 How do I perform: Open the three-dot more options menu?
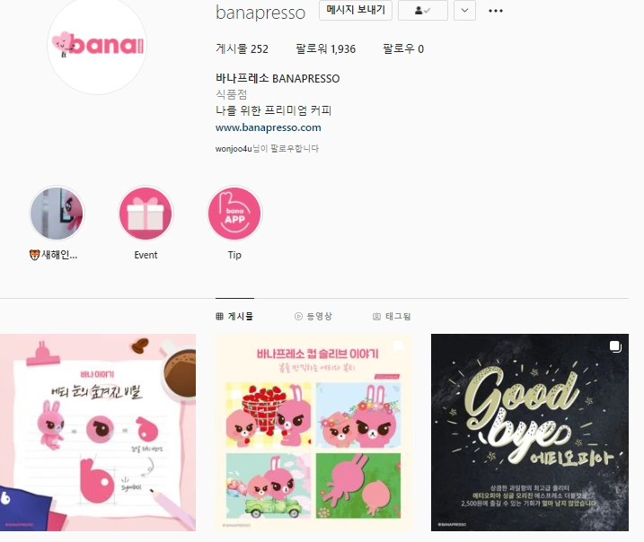pos(495,11)
